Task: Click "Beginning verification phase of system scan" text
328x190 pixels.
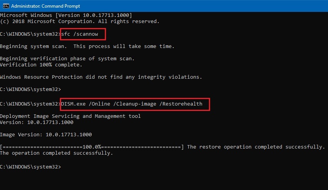Action: pos(67,59)
